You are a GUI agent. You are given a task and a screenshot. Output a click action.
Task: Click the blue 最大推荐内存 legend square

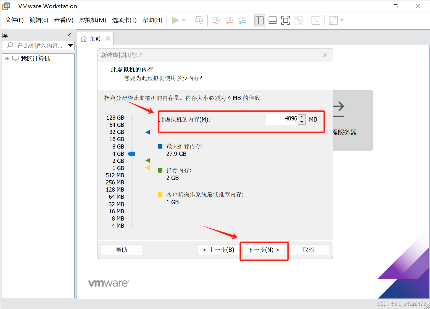click(x=160, y=146)
